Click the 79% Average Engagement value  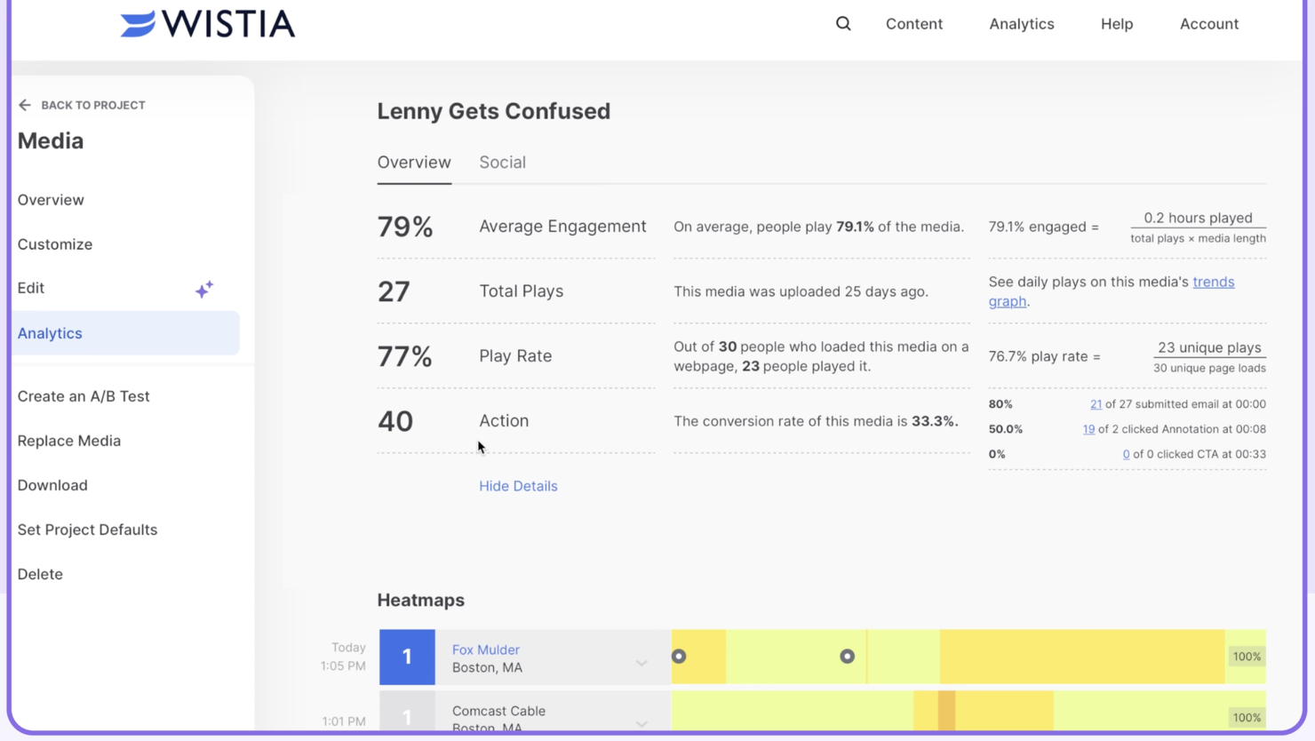[x=405, y=227]
